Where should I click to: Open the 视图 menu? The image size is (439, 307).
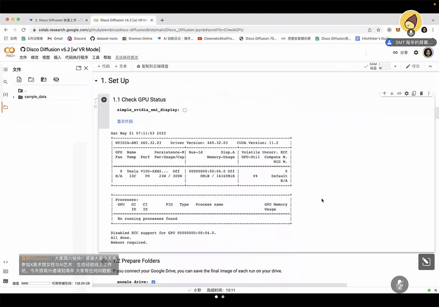click(46, 58)
